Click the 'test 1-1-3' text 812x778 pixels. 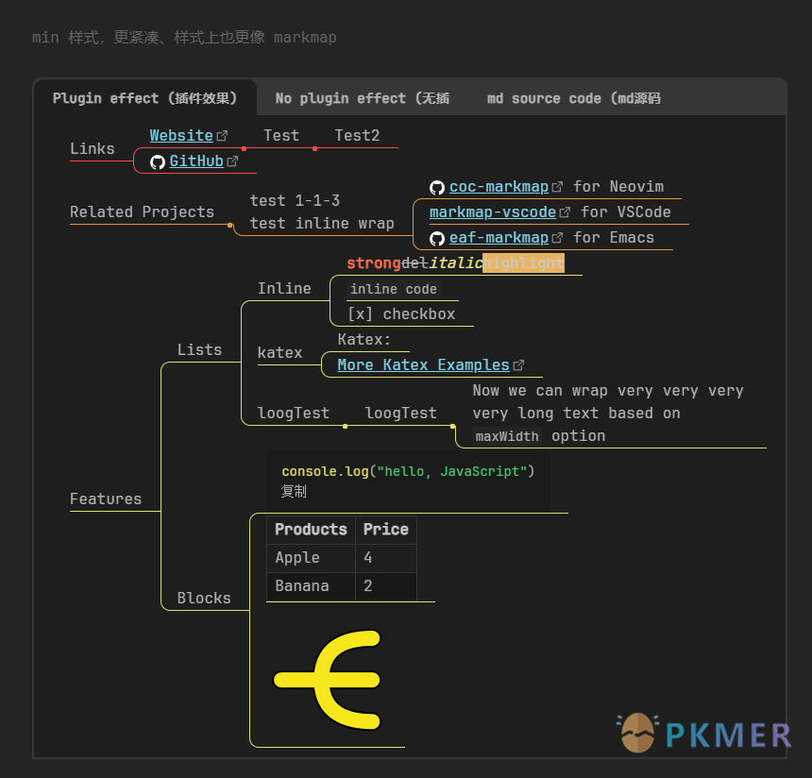click(295, 200)
